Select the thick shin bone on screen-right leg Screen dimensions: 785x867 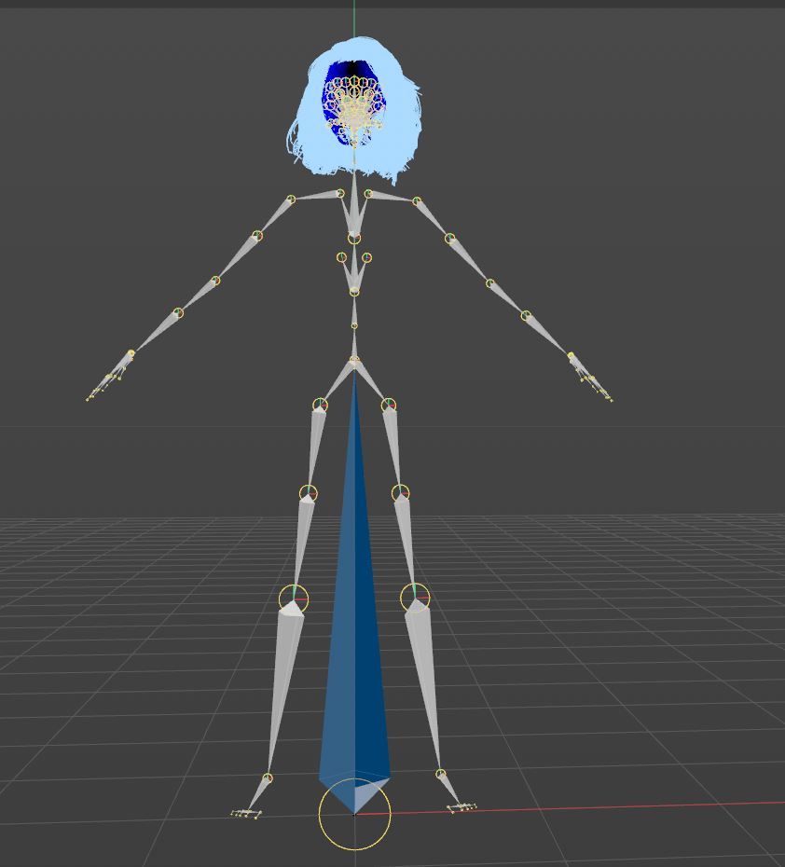click(424, 681)
